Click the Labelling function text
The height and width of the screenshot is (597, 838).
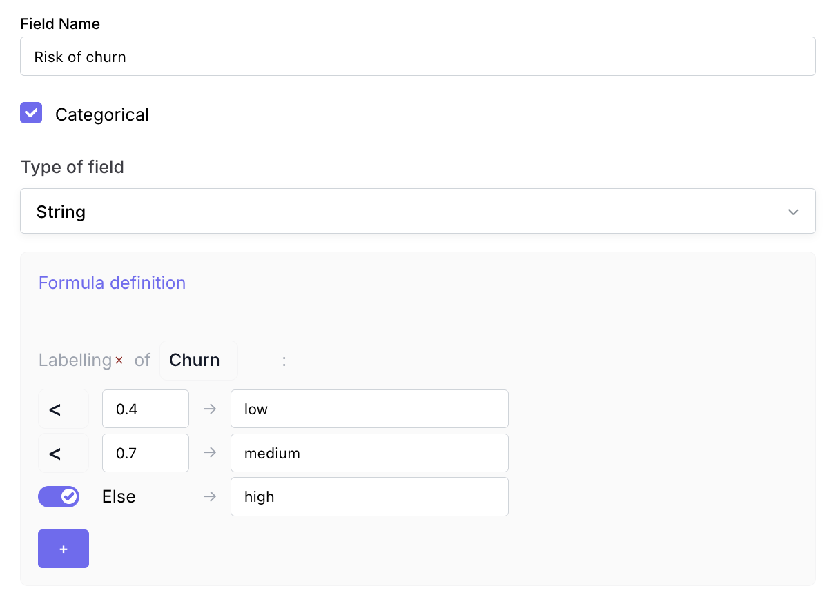75,361
